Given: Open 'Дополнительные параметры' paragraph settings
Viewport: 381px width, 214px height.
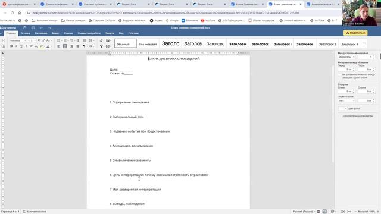Looking at the screenshot, I should 357,116.
